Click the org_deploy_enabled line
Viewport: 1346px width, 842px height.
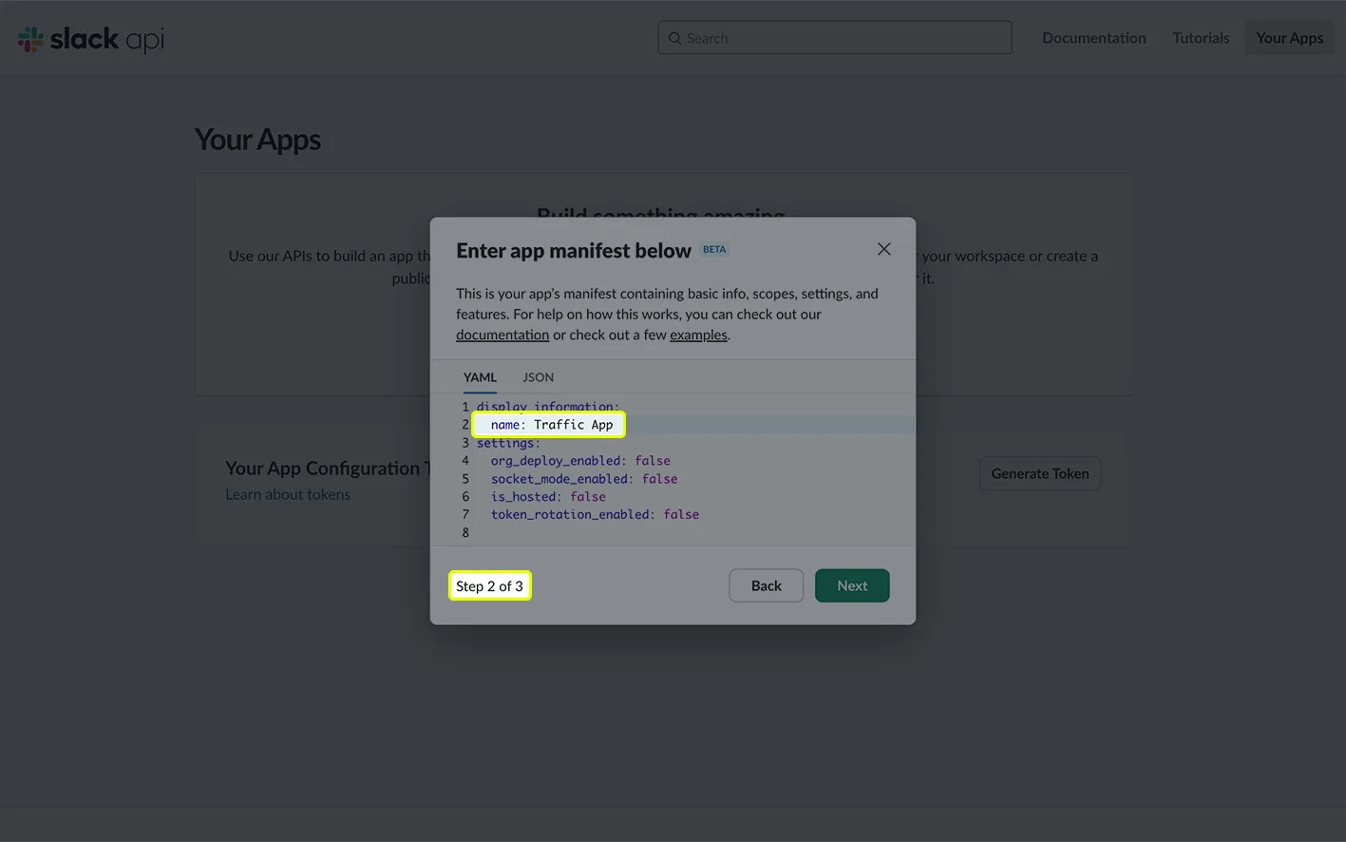coord(580,461)
